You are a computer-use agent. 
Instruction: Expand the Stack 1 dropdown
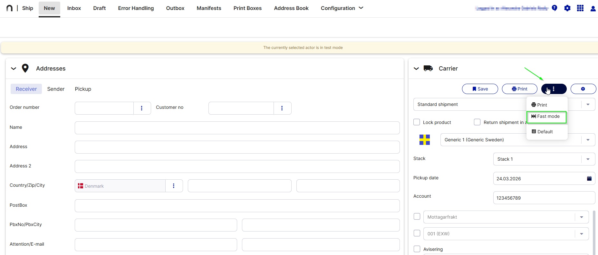tap(588, 159)
